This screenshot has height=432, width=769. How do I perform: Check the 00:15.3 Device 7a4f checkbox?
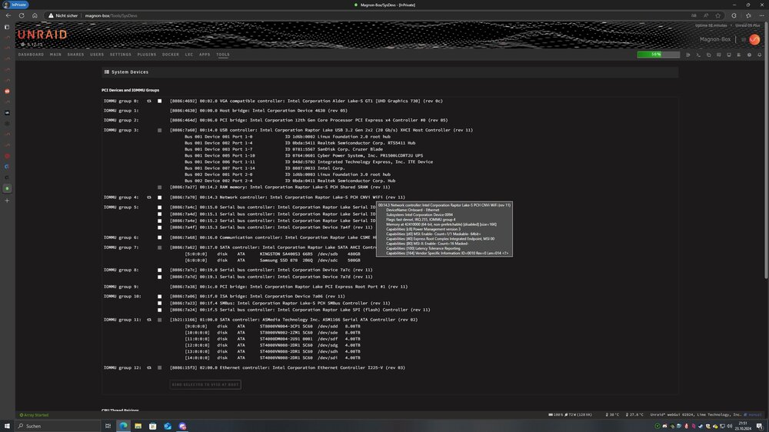[159, 228]
